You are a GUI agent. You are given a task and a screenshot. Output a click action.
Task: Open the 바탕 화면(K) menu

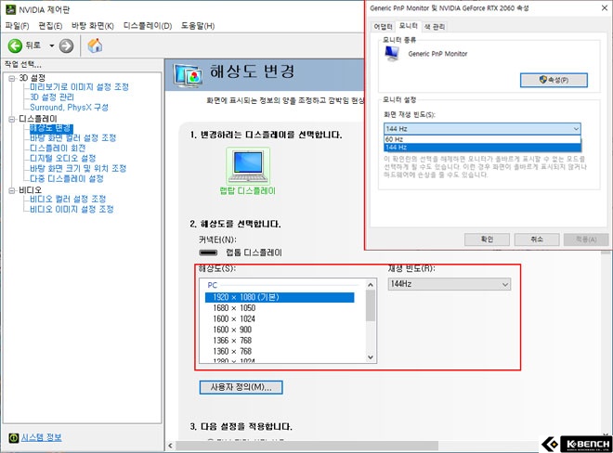(x=93, y=26)
